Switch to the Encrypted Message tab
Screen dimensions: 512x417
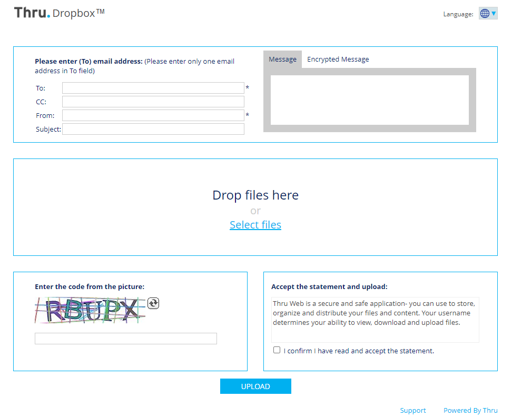click(x=338, y=59)
